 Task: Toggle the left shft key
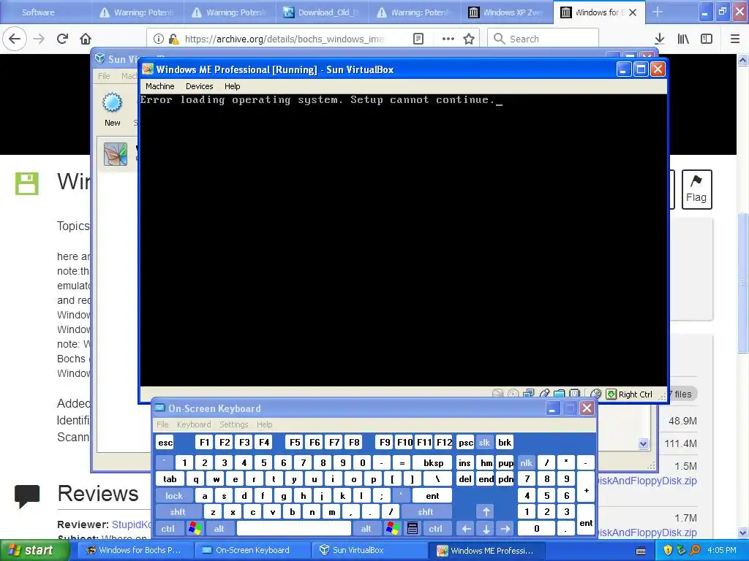tap(177, 512)
